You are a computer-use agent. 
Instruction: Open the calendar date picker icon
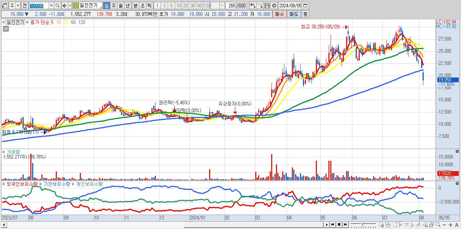point(305,6)
